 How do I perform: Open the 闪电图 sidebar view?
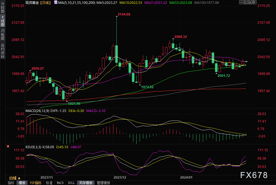pyautogui.click(x=2, y=34)
